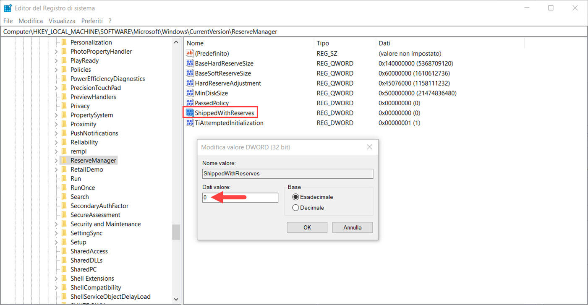The width and height of the screenshot is (588, 305).
Task: Click Annulla to cancel the edit
Action: 352,227
